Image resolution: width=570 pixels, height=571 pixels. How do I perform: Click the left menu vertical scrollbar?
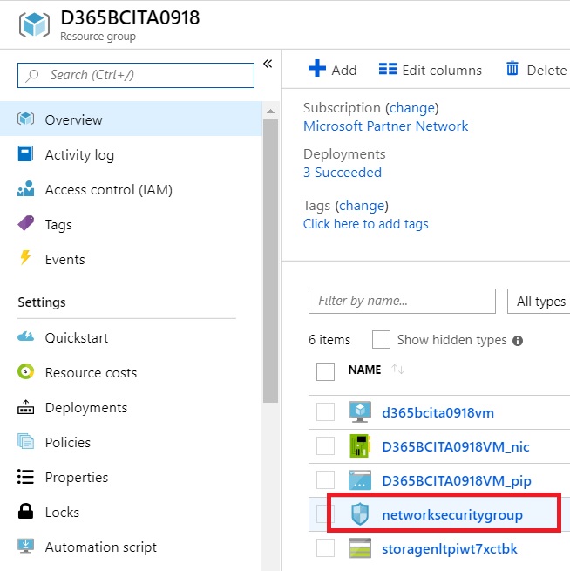(x=270, y=262)
